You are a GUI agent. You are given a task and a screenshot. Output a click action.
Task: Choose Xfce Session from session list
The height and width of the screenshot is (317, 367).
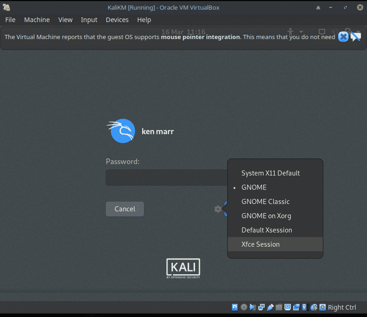pos(260,244)
